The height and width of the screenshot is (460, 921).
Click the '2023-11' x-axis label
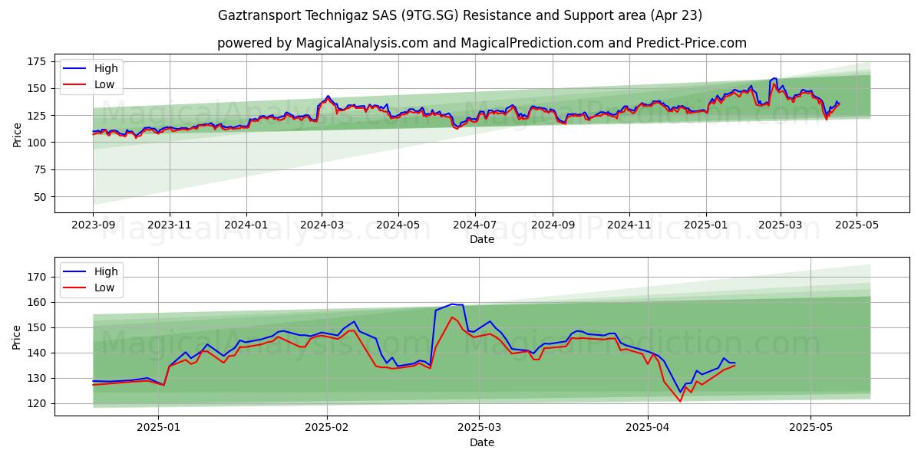169,225
